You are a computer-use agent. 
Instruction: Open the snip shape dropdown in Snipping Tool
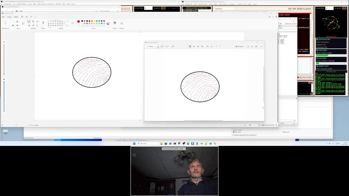[167, 47]
